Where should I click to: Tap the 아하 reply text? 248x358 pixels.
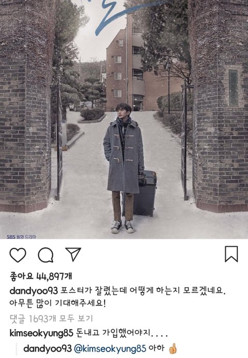156,348
